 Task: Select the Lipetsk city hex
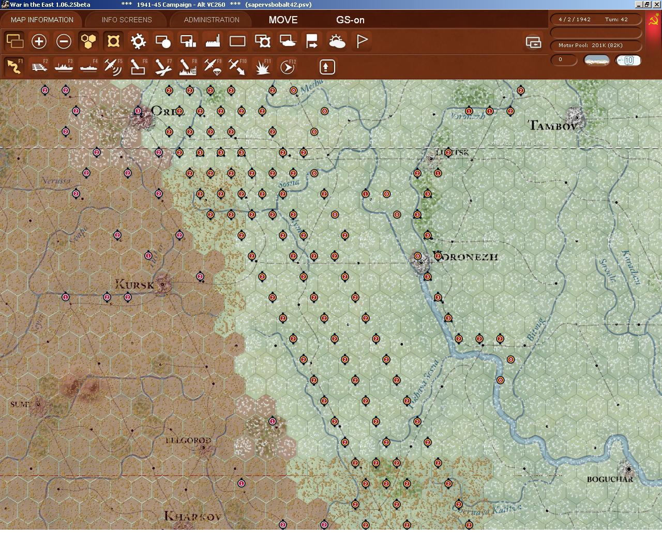432,158
